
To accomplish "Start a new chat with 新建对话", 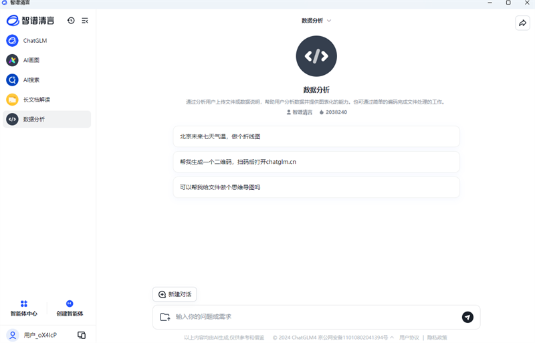I will point(175,294).
